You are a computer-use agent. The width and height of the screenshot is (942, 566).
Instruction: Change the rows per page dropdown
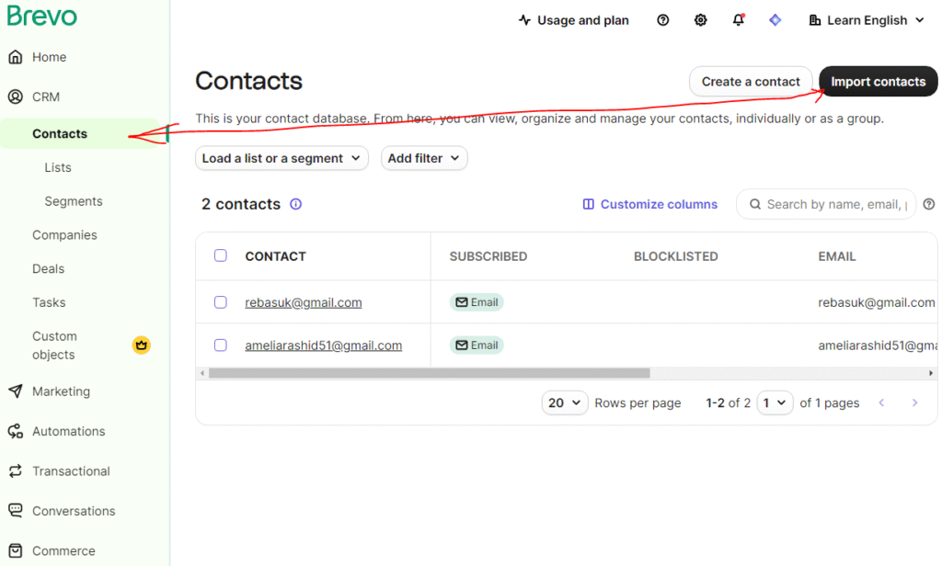tap(565, 402)
